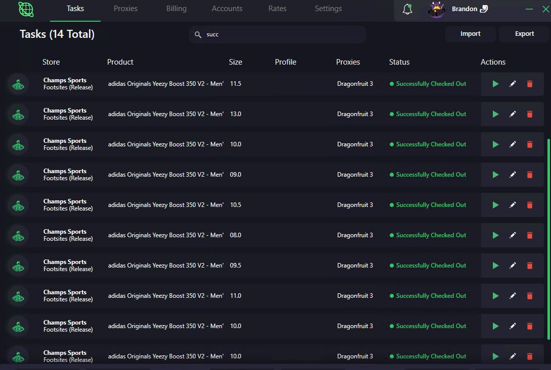Start the size 11.5 task

point(495,84)
